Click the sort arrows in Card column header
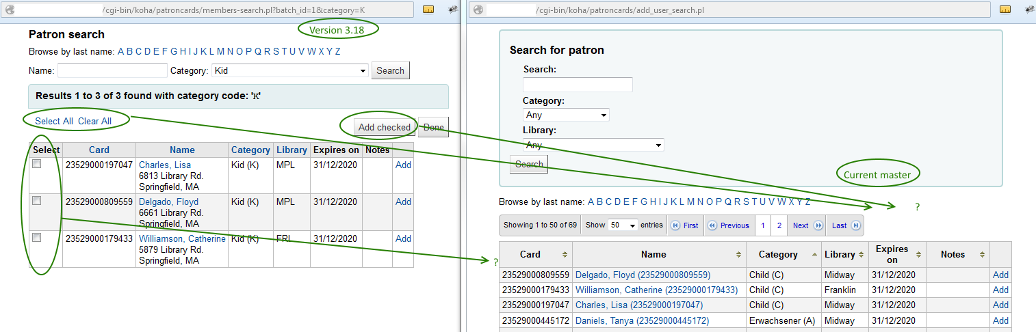 564,255
